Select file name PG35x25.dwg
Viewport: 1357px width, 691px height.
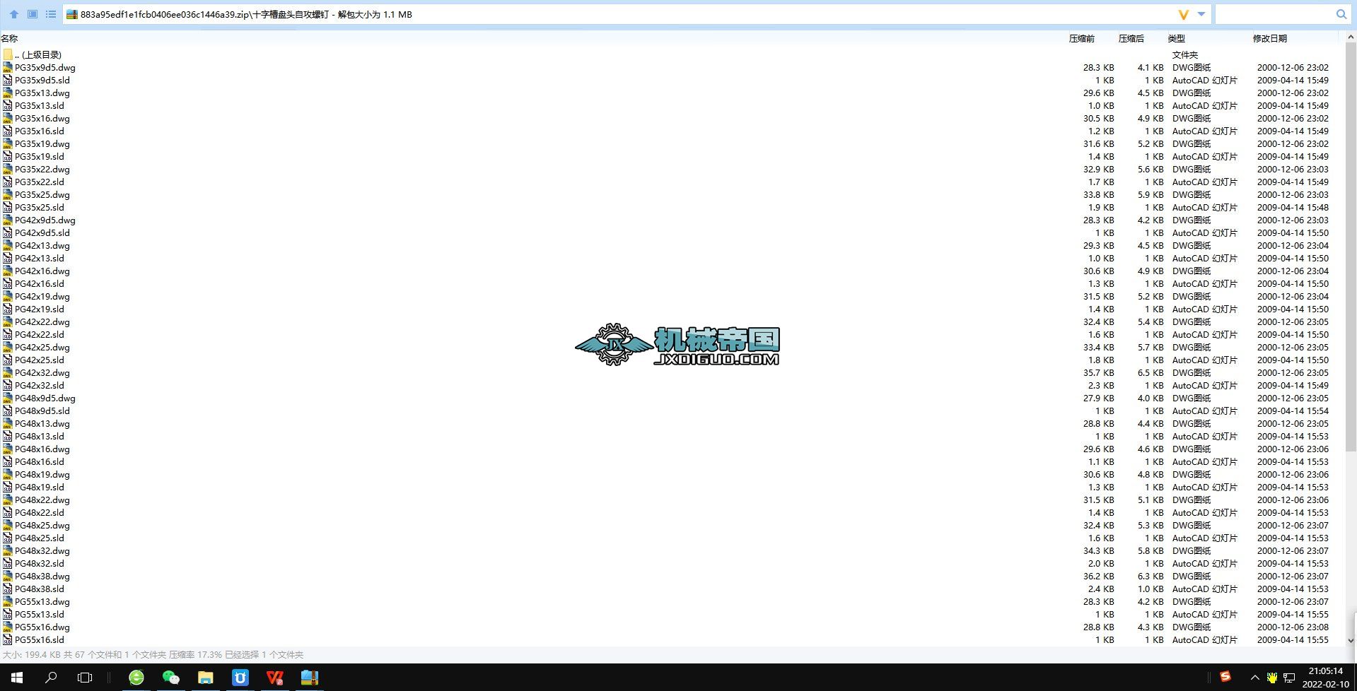(42, 195)
